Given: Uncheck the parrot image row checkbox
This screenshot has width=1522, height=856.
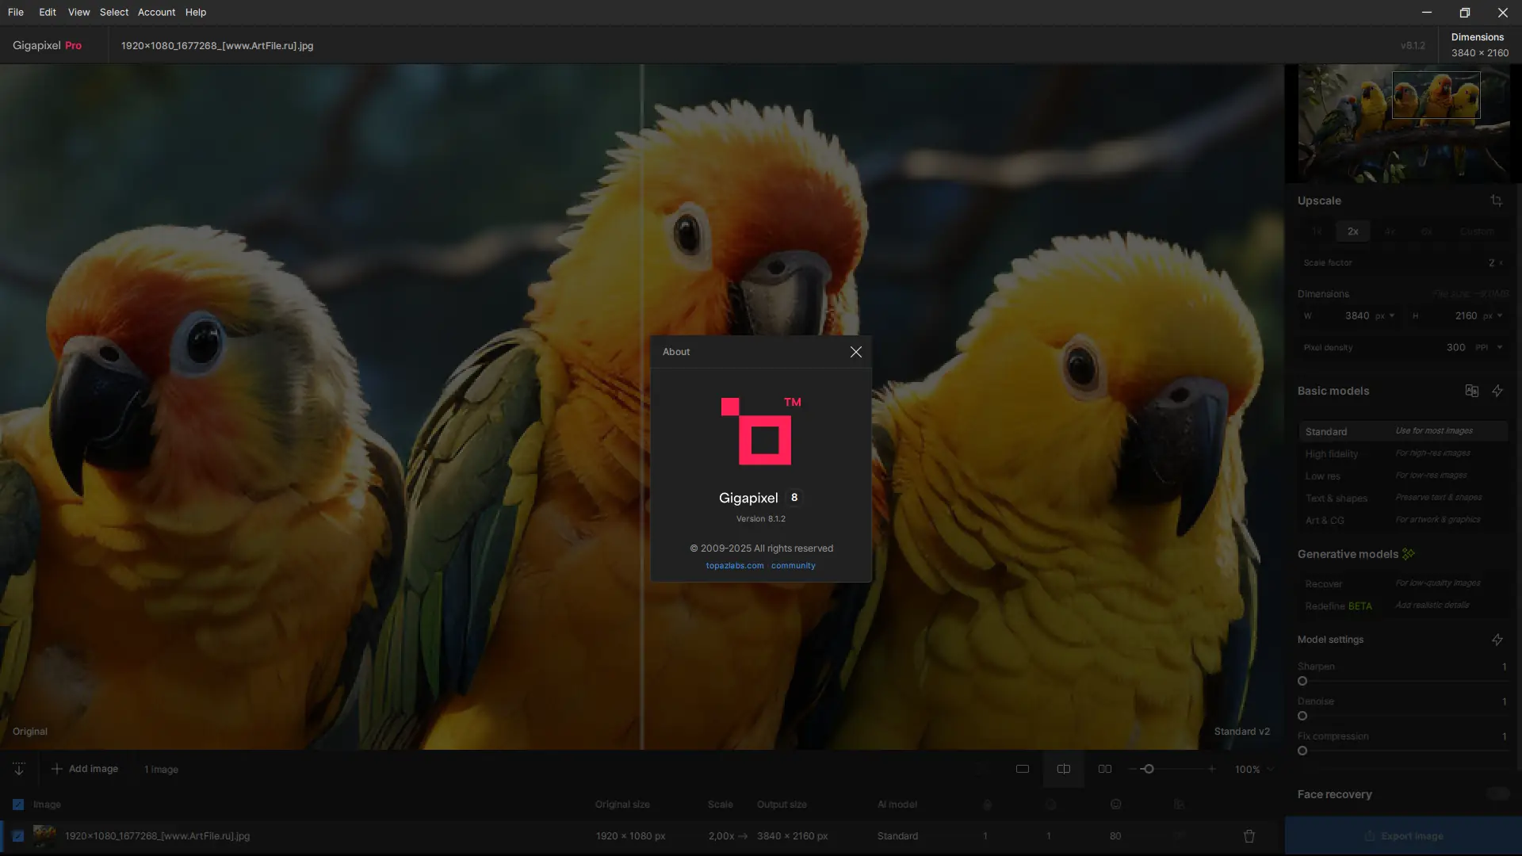Looking at the screenshot, I should coord(18,836).
